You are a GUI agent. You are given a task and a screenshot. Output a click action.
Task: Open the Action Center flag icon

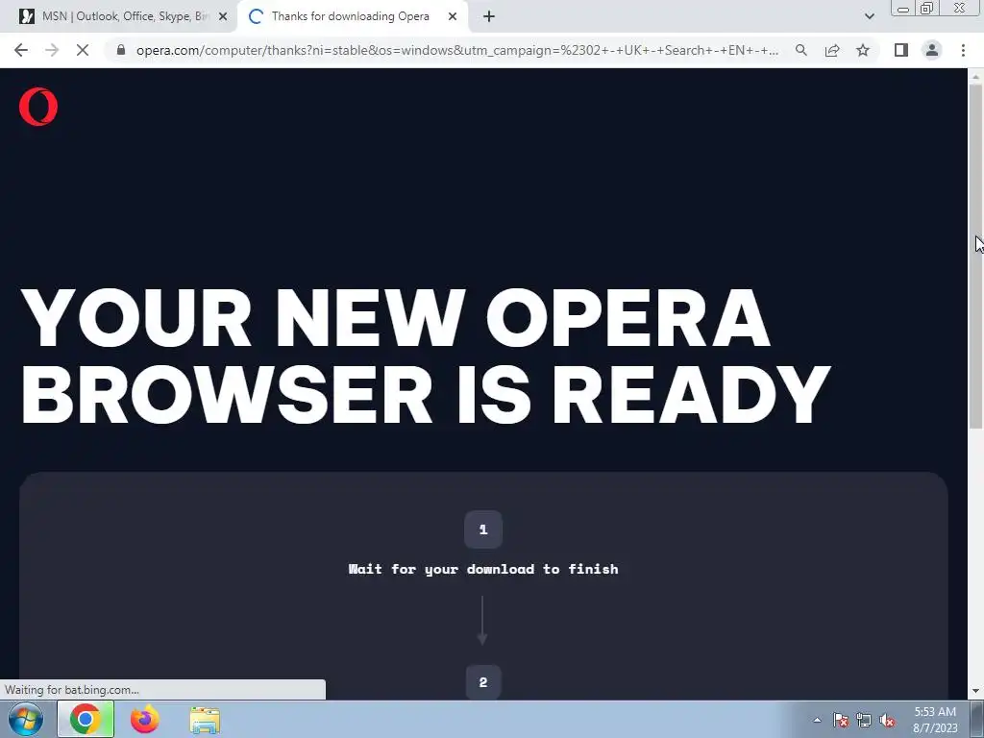tap(840, 720)
